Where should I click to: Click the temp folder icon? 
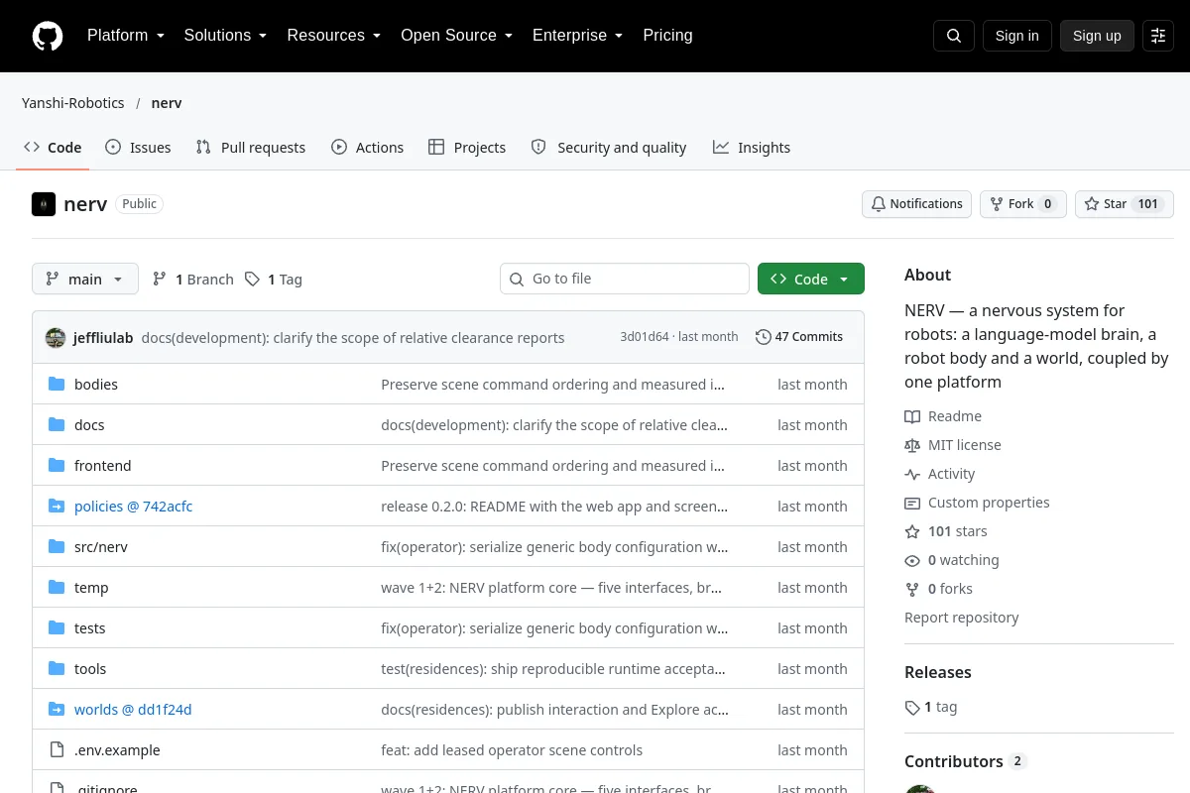(x=57, y=587)
